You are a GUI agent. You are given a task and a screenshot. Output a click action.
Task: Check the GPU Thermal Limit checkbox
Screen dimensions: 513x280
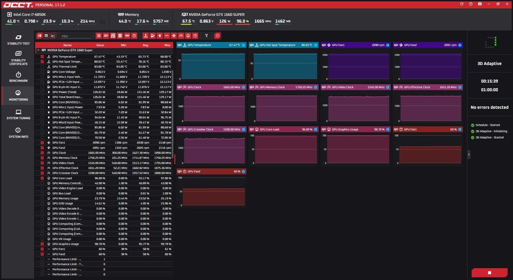42,67
